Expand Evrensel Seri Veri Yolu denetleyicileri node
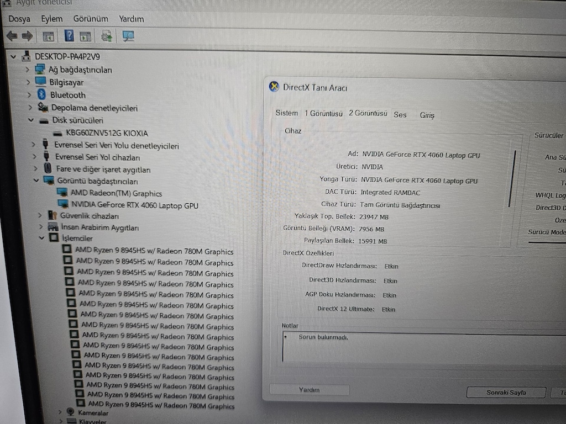This screenshot has width=566, height=424. click(34, 145)
